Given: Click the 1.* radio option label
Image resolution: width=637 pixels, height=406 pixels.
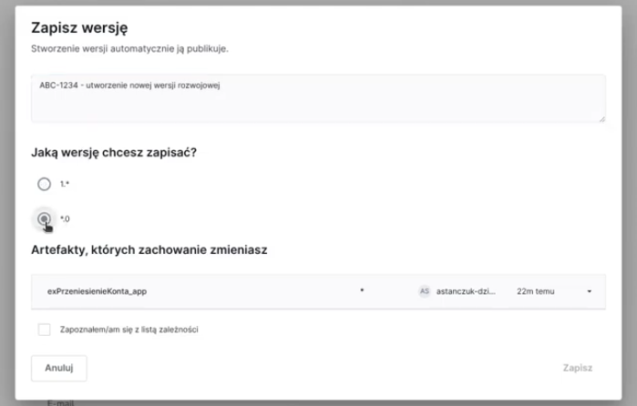Looking at the screenshot, I should [65, 184].
